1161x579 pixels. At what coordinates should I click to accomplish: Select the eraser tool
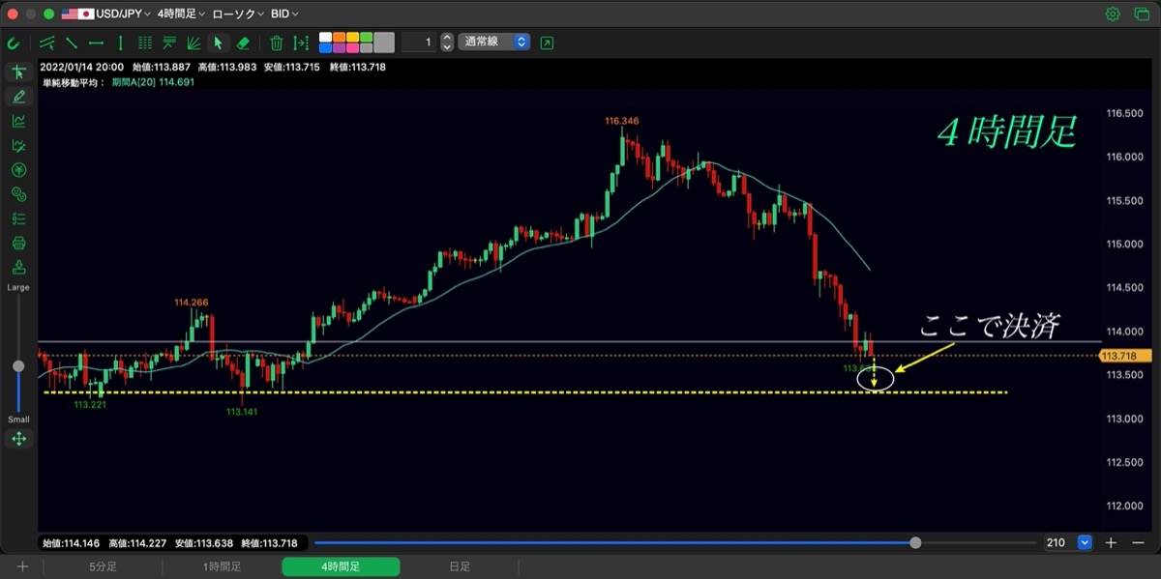(244, 43)
